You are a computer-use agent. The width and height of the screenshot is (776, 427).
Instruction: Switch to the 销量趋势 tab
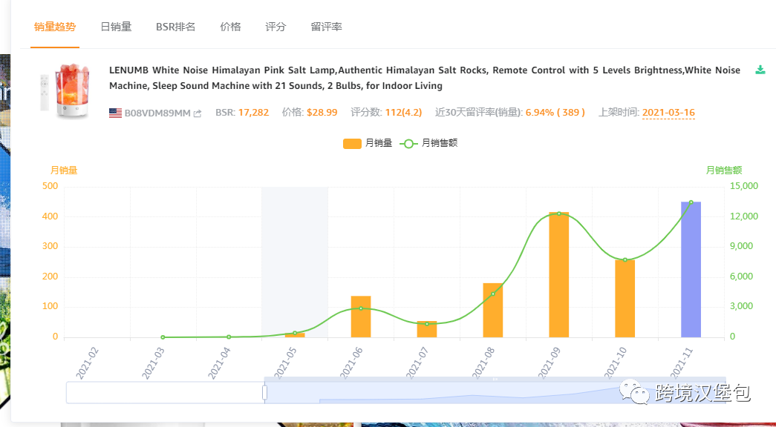[x=55, y=27]
